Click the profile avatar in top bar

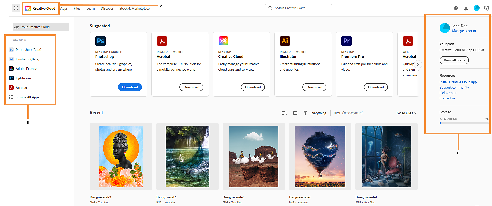pos(476,8)
